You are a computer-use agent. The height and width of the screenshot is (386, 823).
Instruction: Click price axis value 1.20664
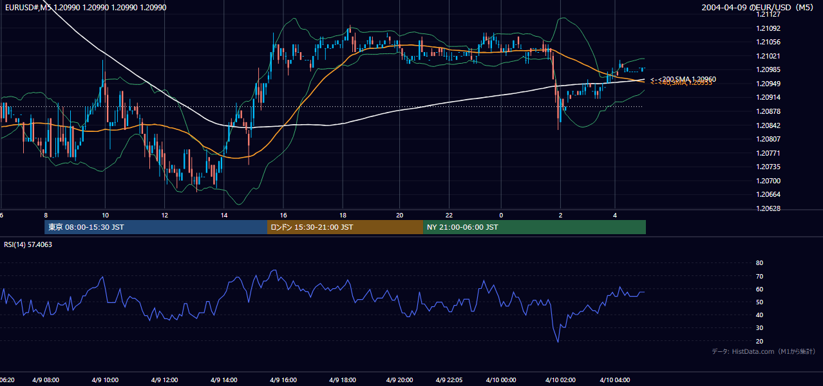[x=768, y=194]
